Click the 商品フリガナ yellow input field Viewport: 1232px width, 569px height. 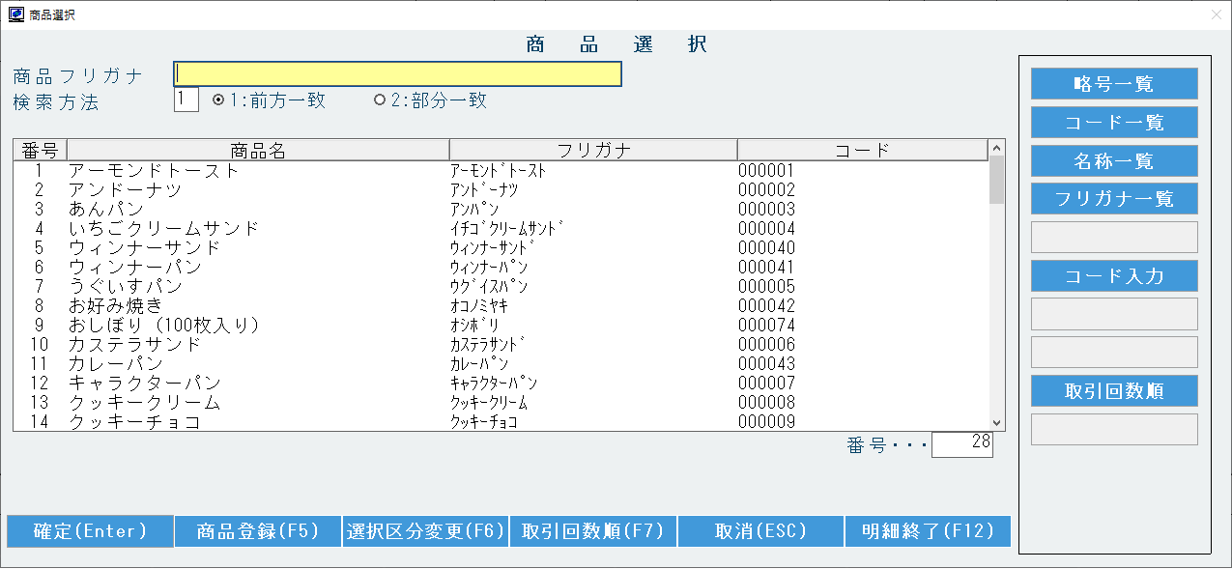(x=396, y=74)
